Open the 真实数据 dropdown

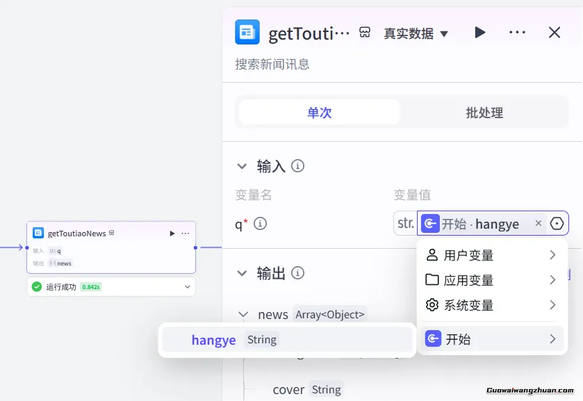coord(416,33)
